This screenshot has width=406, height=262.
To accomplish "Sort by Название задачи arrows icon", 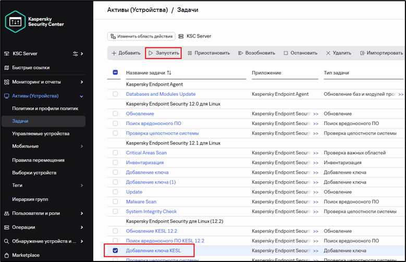I will (169, 73).
